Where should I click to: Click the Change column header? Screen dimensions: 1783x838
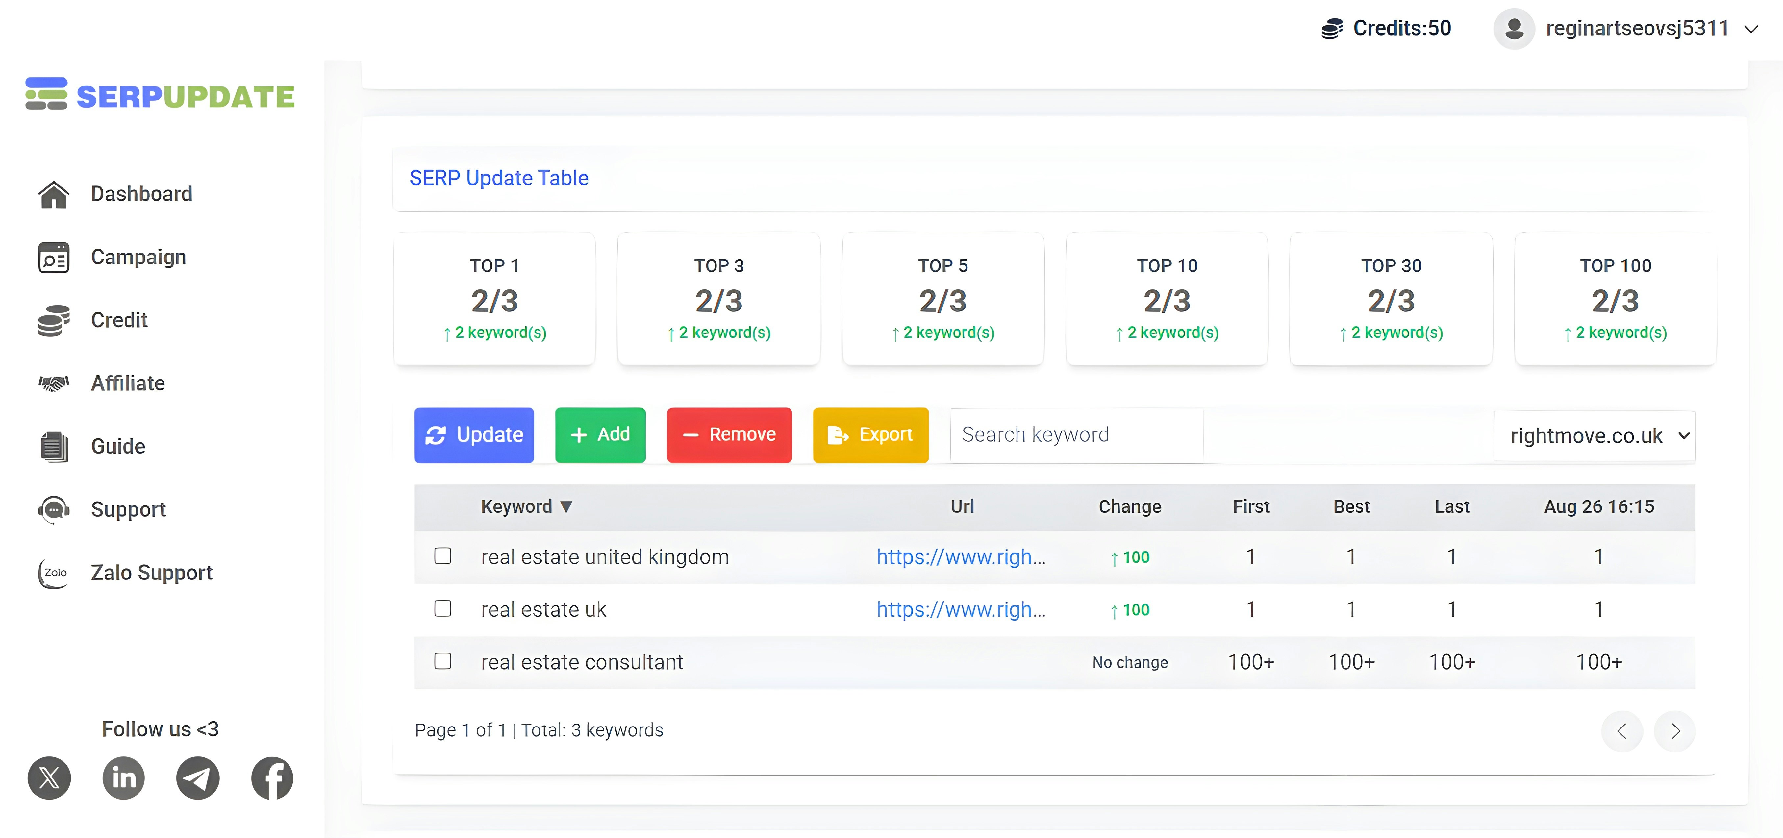[1130, 506]
